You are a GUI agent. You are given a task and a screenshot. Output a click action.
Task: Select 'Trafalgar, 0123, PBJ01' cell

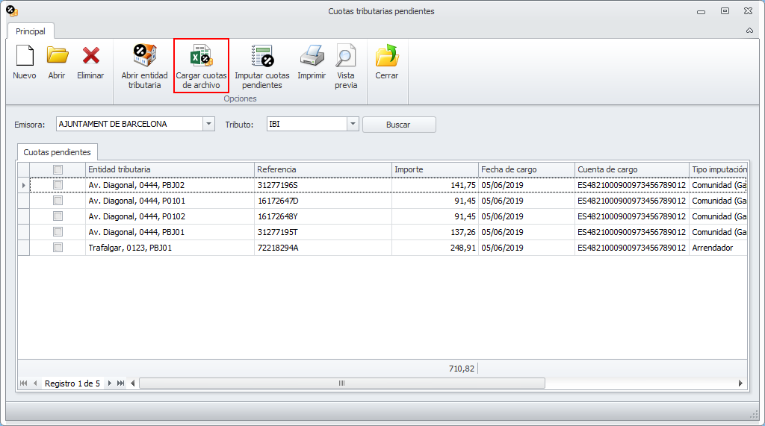(170, 248)
